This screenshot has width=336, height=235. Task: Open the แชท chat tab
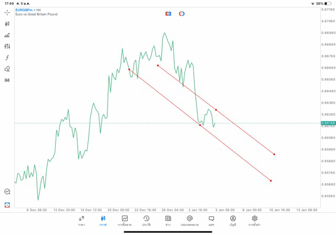click(x=211, y=221)
